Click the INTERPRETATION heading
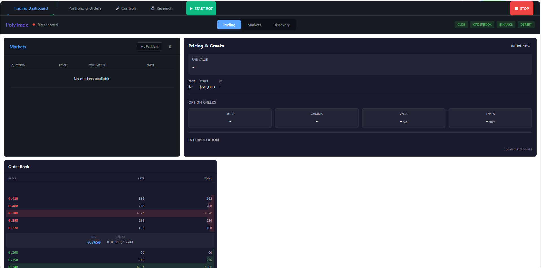 coord(204,140)
